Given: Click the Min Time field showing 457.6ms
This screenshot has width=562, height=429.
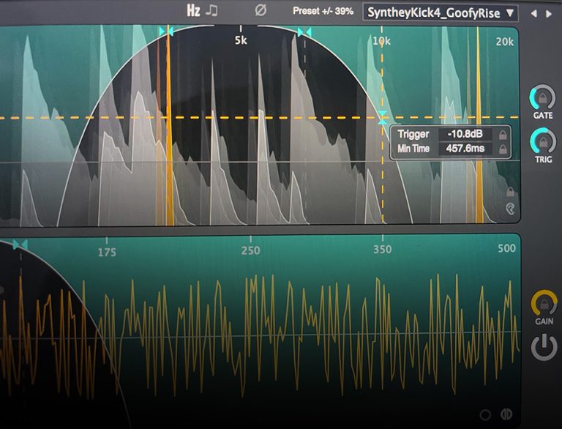Looking at the screenshot, I should (463, 149).
